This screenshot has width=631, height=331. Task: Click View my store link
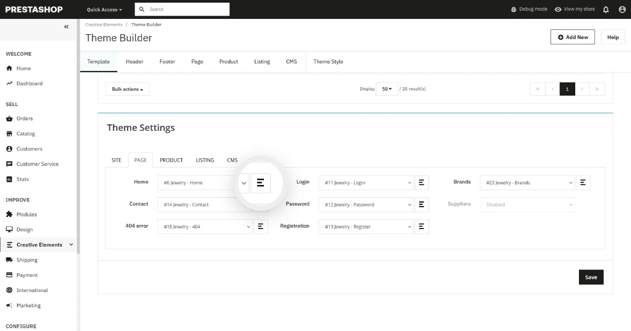(x=575, y=9)
